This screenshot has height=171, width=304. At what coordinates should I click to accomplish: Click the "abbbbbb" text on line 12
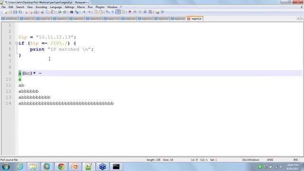28,91
